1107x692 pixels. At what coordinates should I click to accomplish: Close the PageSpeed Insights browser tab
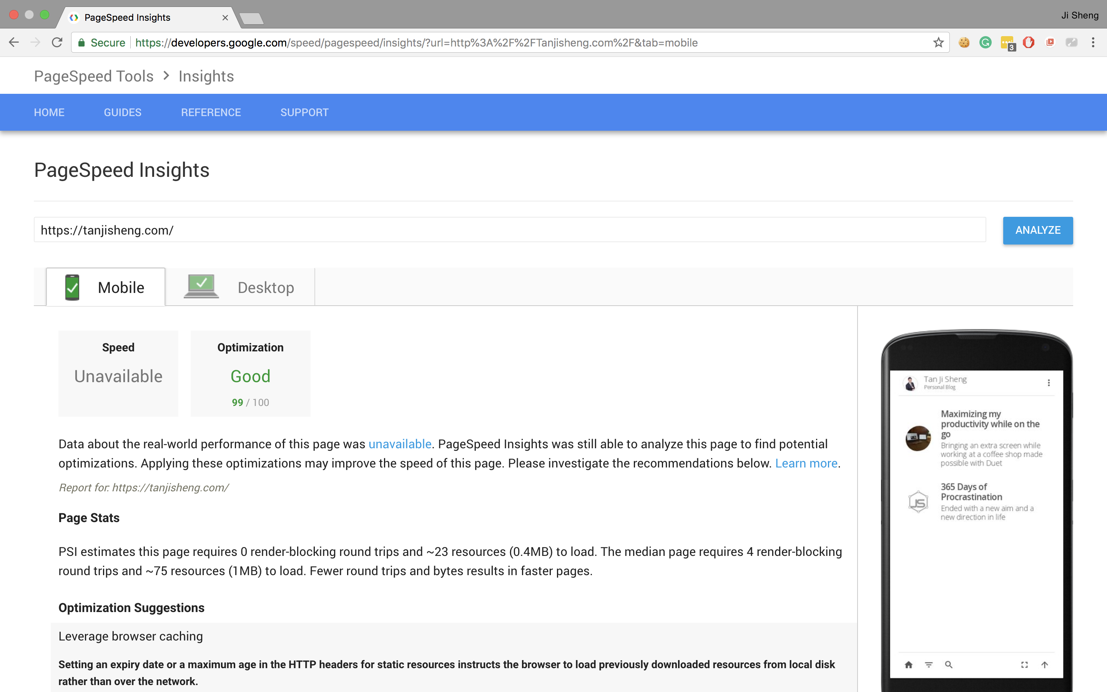[x=225, y=17]
